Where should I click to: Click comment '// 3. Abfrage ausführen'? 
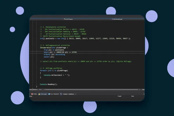pos(51,68)
